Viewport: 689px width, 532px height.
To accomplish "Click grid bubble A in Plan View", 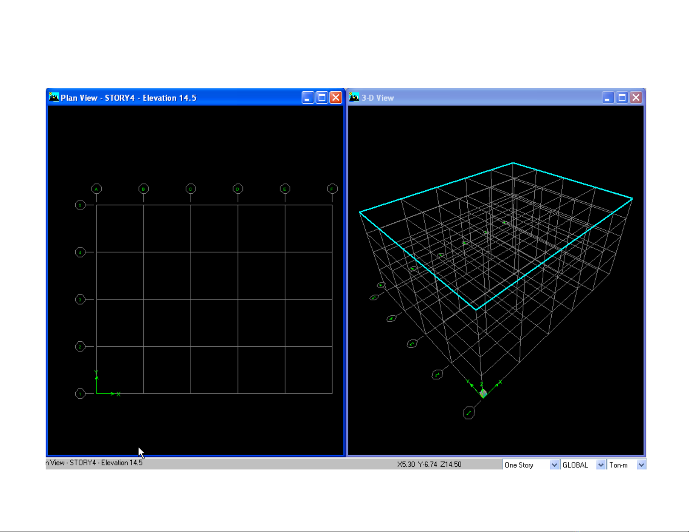I will tap(97, 189).
